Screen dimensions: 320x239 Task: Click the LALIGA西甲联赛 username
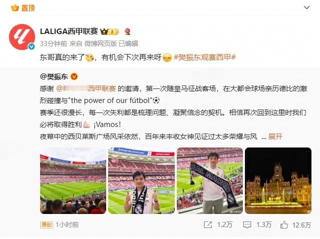69,31
